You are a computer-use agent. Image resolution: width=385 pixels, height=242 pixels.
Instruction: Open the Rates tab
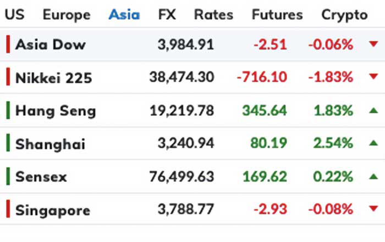coord(213,14)
